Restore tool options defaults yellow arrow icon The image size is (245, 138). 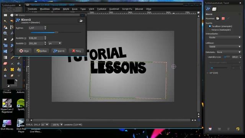click(x=238, y=129)
